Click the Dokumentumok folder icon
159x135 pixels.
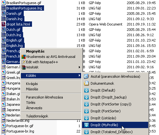[86, 83]
